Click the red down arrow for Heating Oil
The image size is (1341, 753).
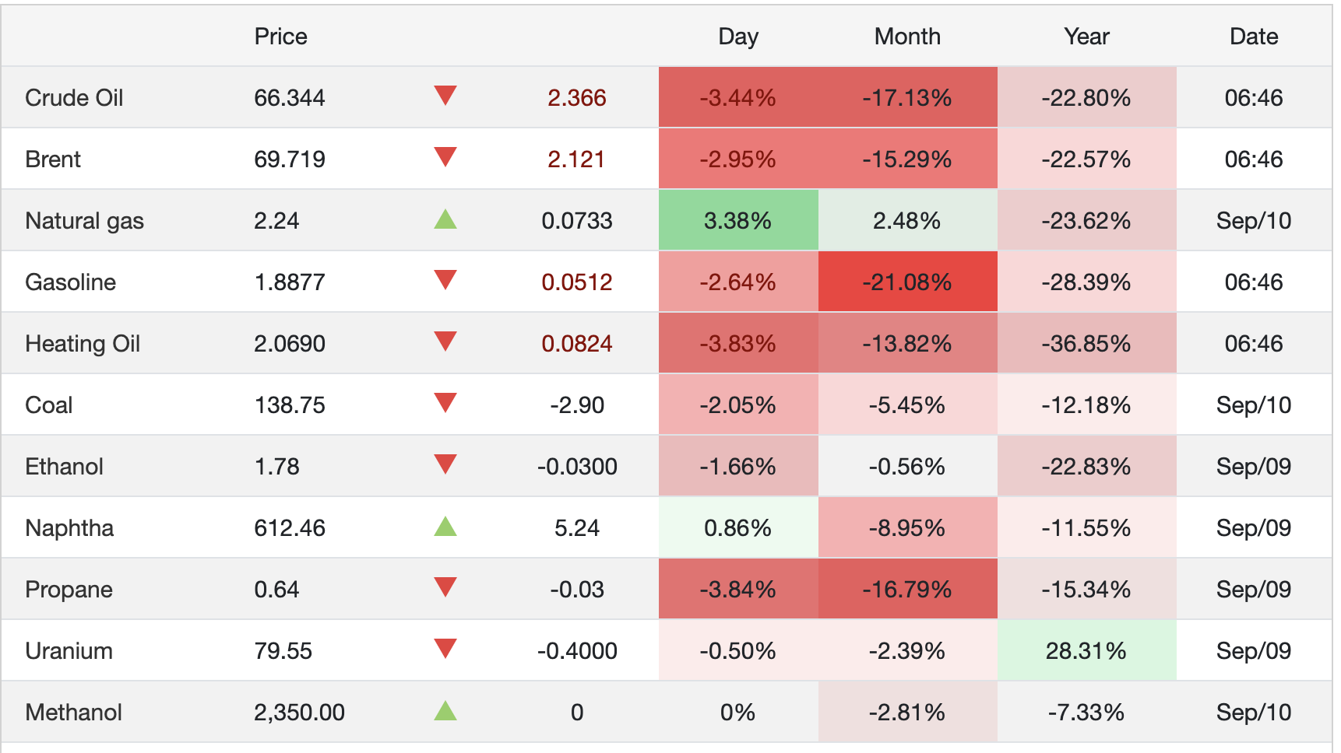pyautogui.click(x=445, y=341)
